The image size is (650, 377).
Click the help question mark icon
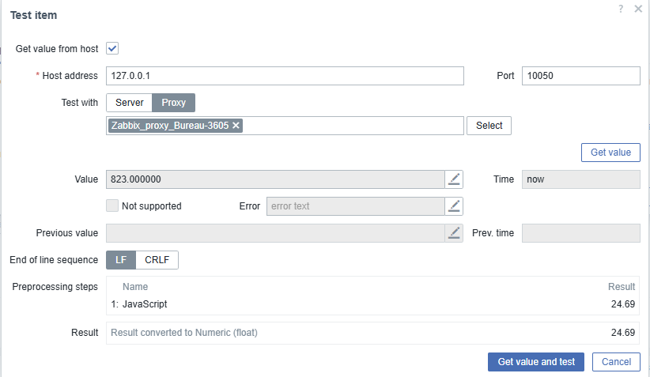coord(621,8)
